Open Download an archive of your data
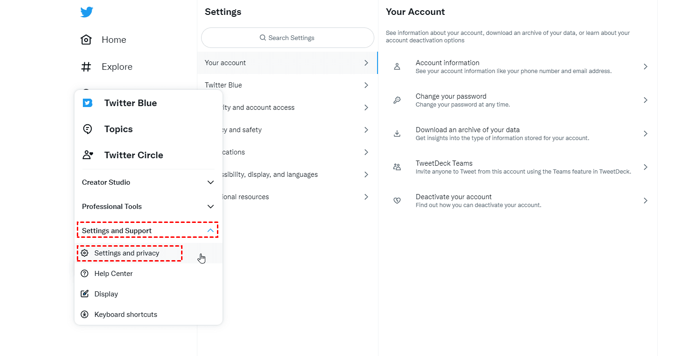Screen dimensions: 675x356 [x=517, y=134]
